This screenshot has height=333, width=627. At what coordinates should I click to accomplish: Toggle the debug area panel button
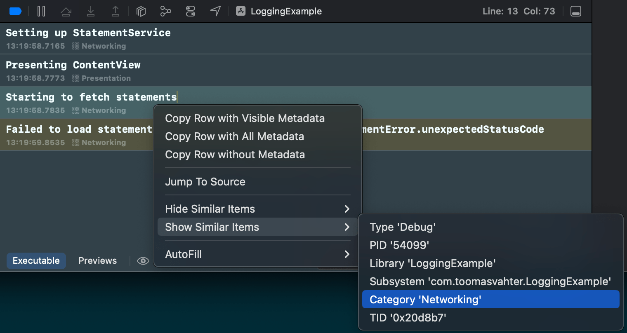pos(575,11)
